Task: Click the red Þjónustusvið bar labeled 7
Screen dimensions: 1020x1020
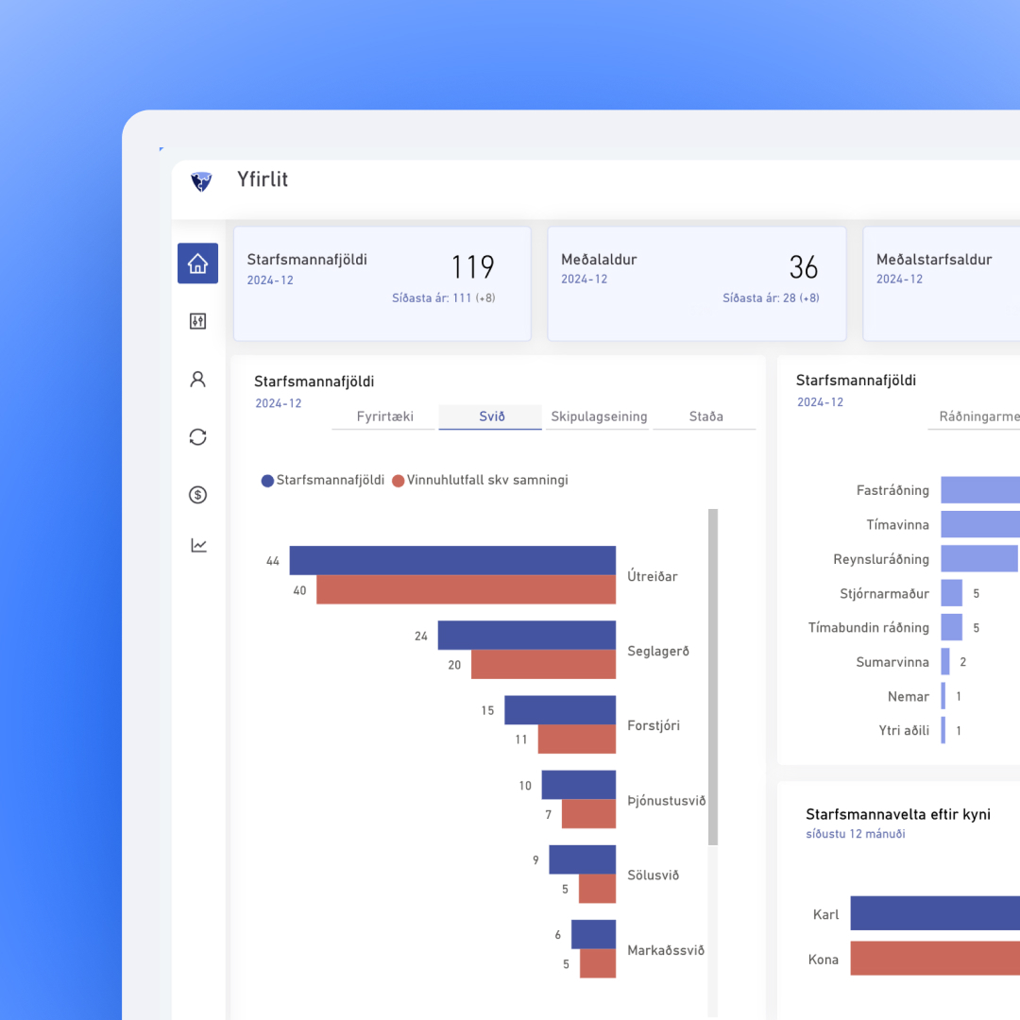Action: click(588, 814)
